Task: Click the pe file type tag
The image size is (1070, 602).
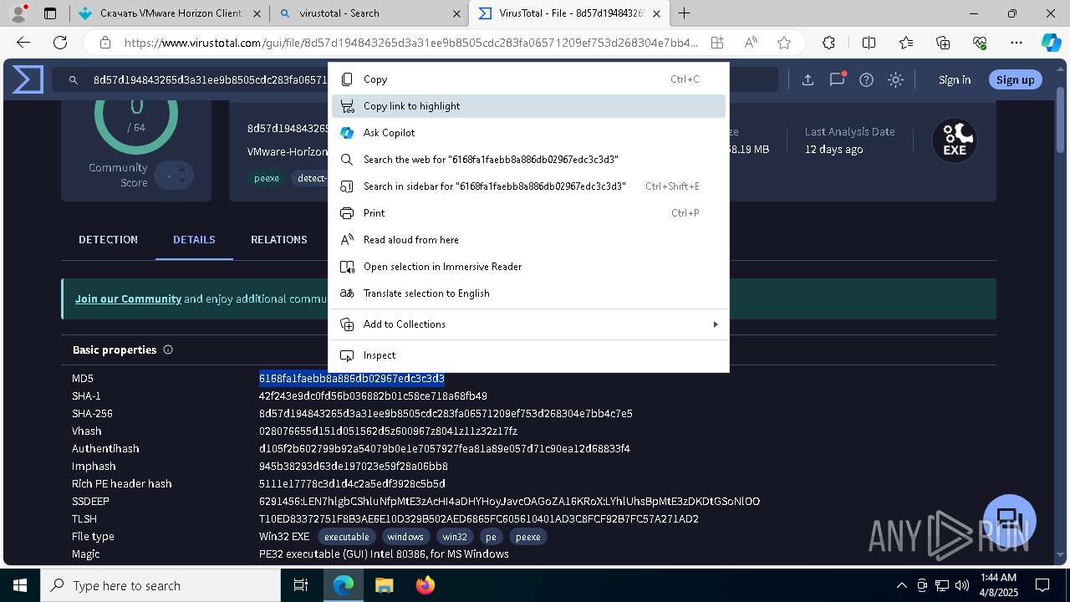Action: coord(491,537)
